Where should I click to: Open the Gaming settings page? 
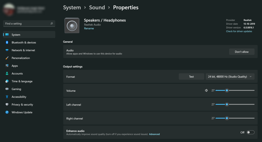(16, 89)
